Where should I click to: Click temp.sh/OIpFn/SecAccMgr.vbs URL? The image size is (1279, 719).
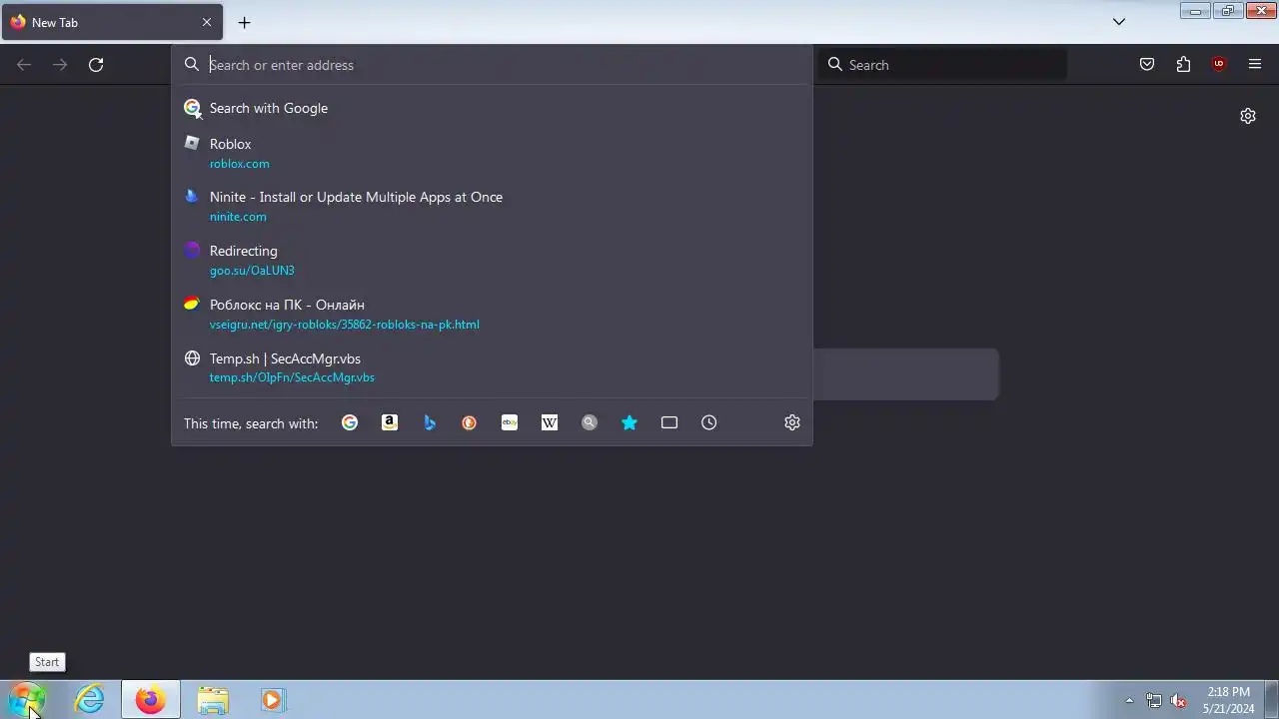click(292, 377)
